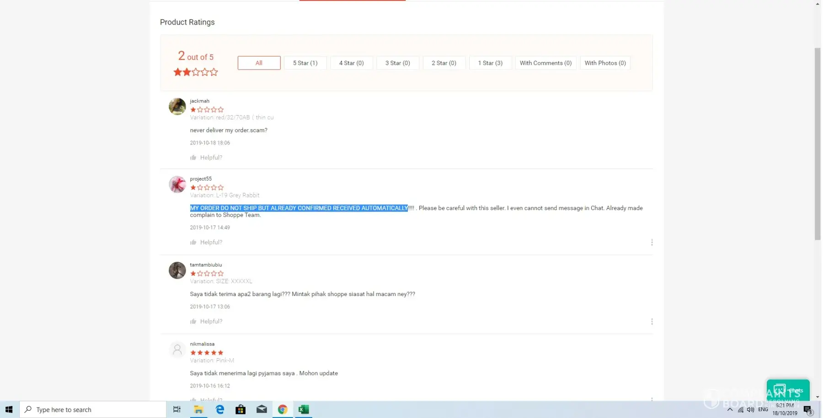Screen dimensions: 823x418
Task: Like project55's review with thumbs-up
Action: (x=193, y=243)
